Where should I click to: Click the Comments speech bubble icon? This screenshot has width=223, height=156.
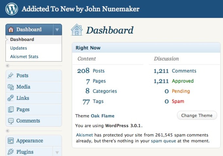tap(11, 121)
